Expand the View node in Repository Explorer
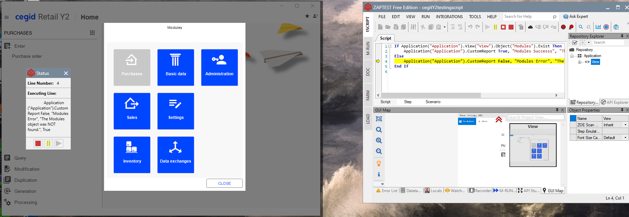The image size is (629, 217). (580, 62)
